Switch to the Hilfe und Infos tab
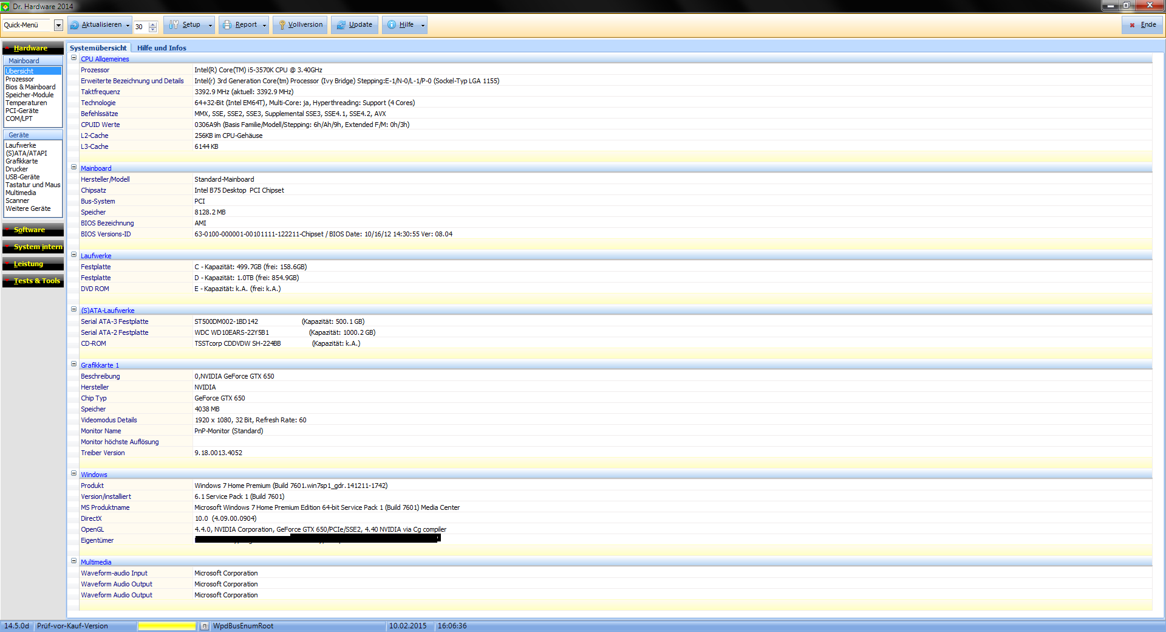Image resolution: width=1166 pixels, height=632 pixels. click(x=162, y=48)
